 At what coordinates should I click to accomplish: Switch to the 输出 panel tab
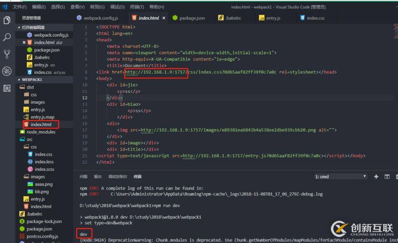[x=98, y=177]
